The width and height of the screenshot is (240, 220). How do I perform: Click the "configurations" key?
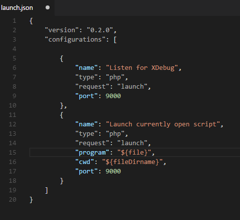[75, 40]
